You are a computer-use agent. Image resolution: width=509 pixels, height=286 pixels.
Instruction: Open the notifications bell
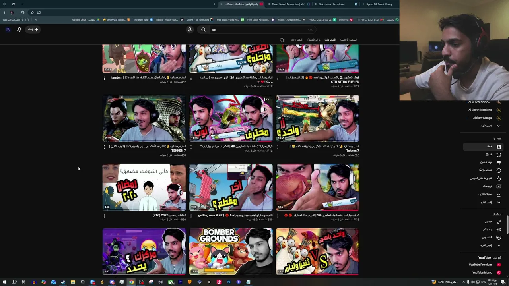pyautogui.click(x=19, y=29)
